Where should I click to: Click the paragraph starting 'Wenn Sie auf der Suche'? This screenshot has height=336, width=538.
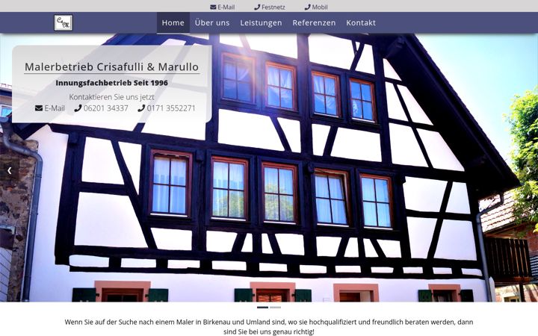click(x=269, y=327)
